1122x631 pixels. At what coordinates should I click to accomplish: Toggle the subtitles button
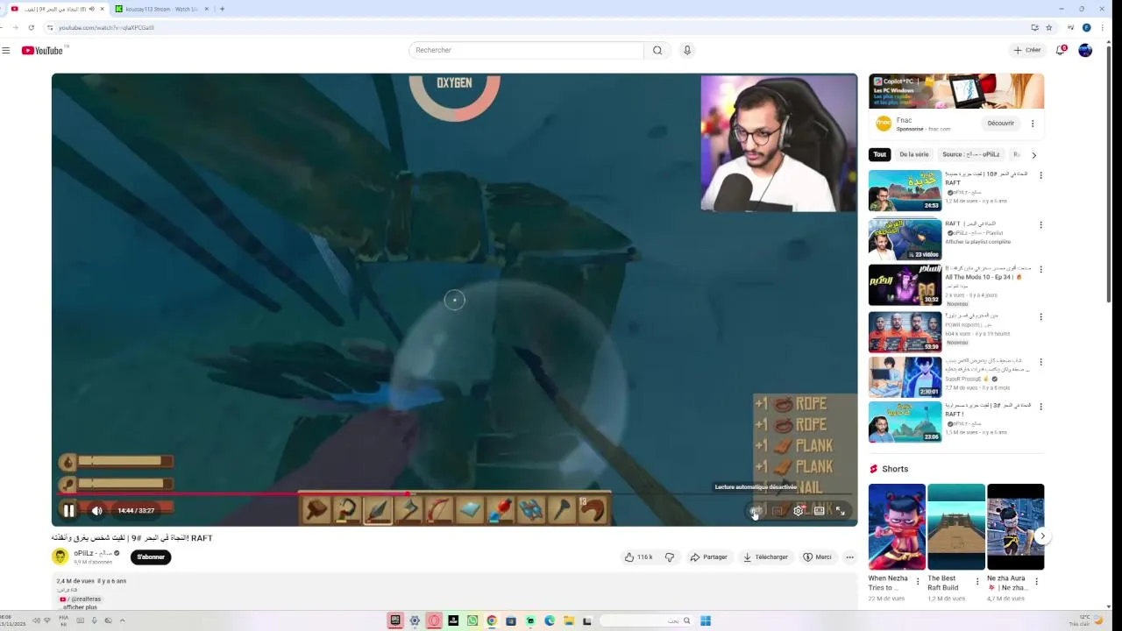coord(778,511)
